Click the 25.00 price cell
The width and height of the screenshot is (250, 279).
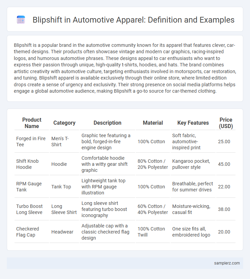(x=226, y=142)
